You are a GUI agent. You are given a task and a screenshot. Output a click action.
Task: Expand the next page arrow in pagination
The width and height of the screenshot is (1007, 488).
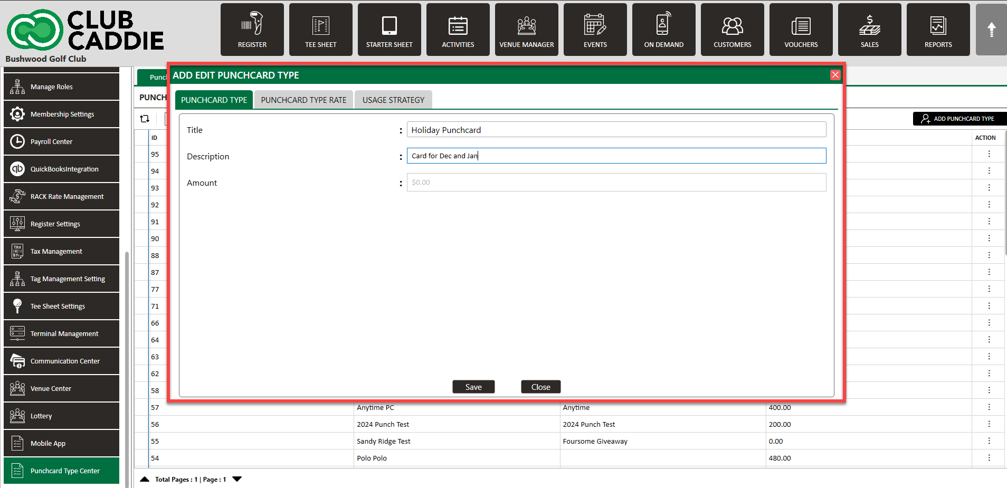click(x=237, y=479)
